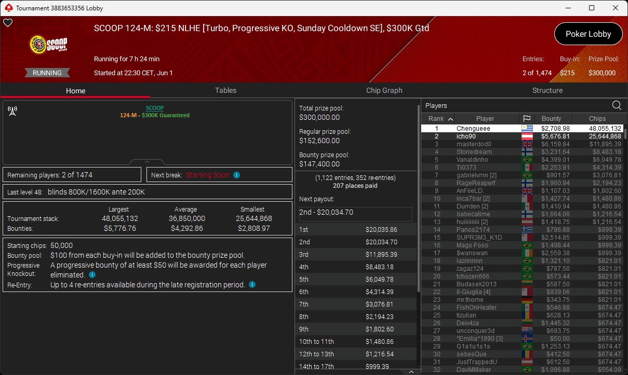The height and width of the screenshot is (375, 628).
Task: Select player SUPR3M3_K1D in the list
Action: 522,238
